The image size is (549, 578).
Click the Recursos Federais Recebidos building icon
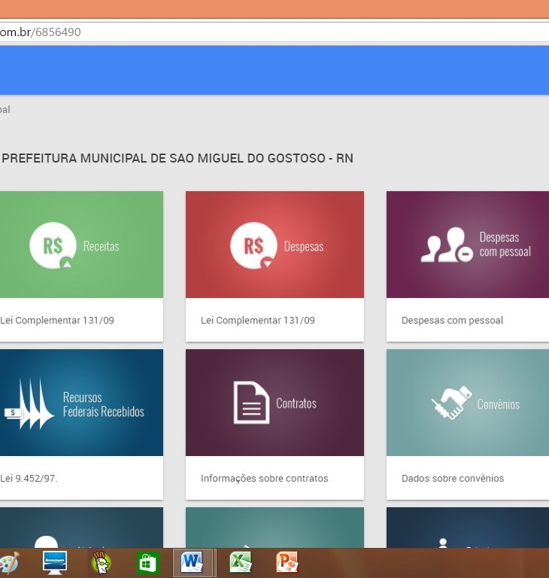point(30,404)
